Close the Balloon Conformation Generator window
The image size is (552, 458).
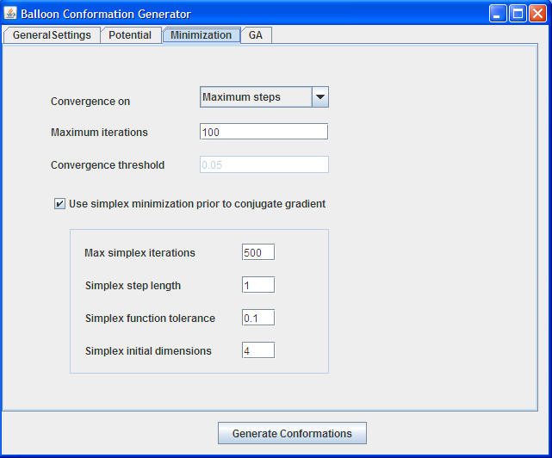point(537,14)
